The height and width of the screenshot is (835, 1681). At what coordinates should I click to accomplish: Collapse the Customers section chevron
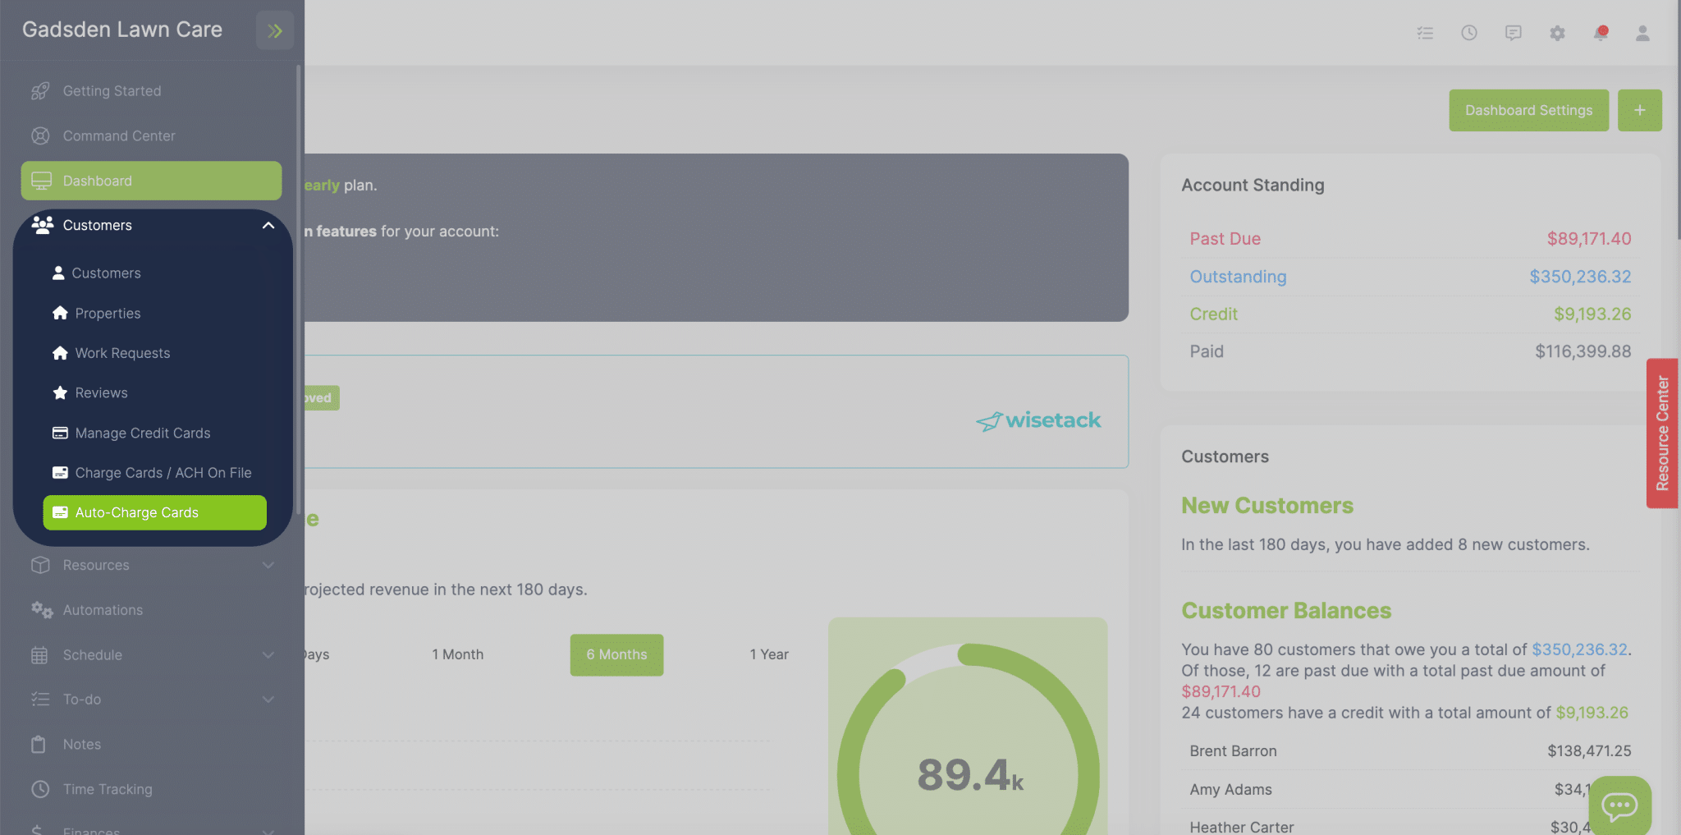(x=268, y=225)
